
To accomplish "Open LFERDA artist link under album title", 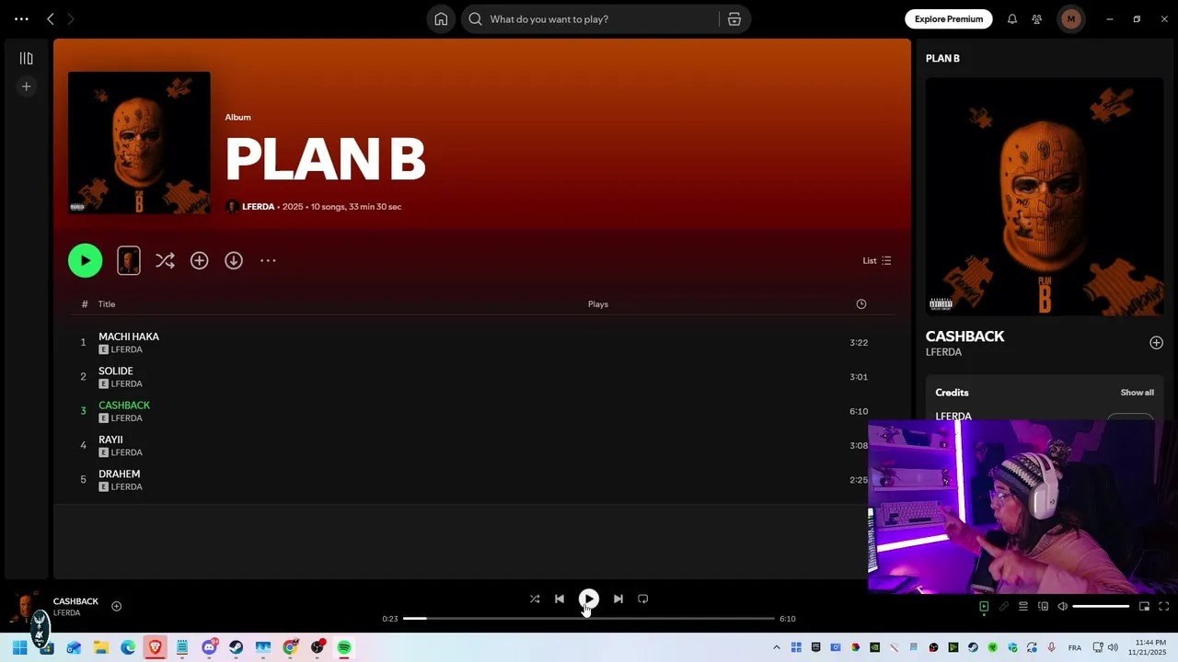I will click(x=258, y=207).
